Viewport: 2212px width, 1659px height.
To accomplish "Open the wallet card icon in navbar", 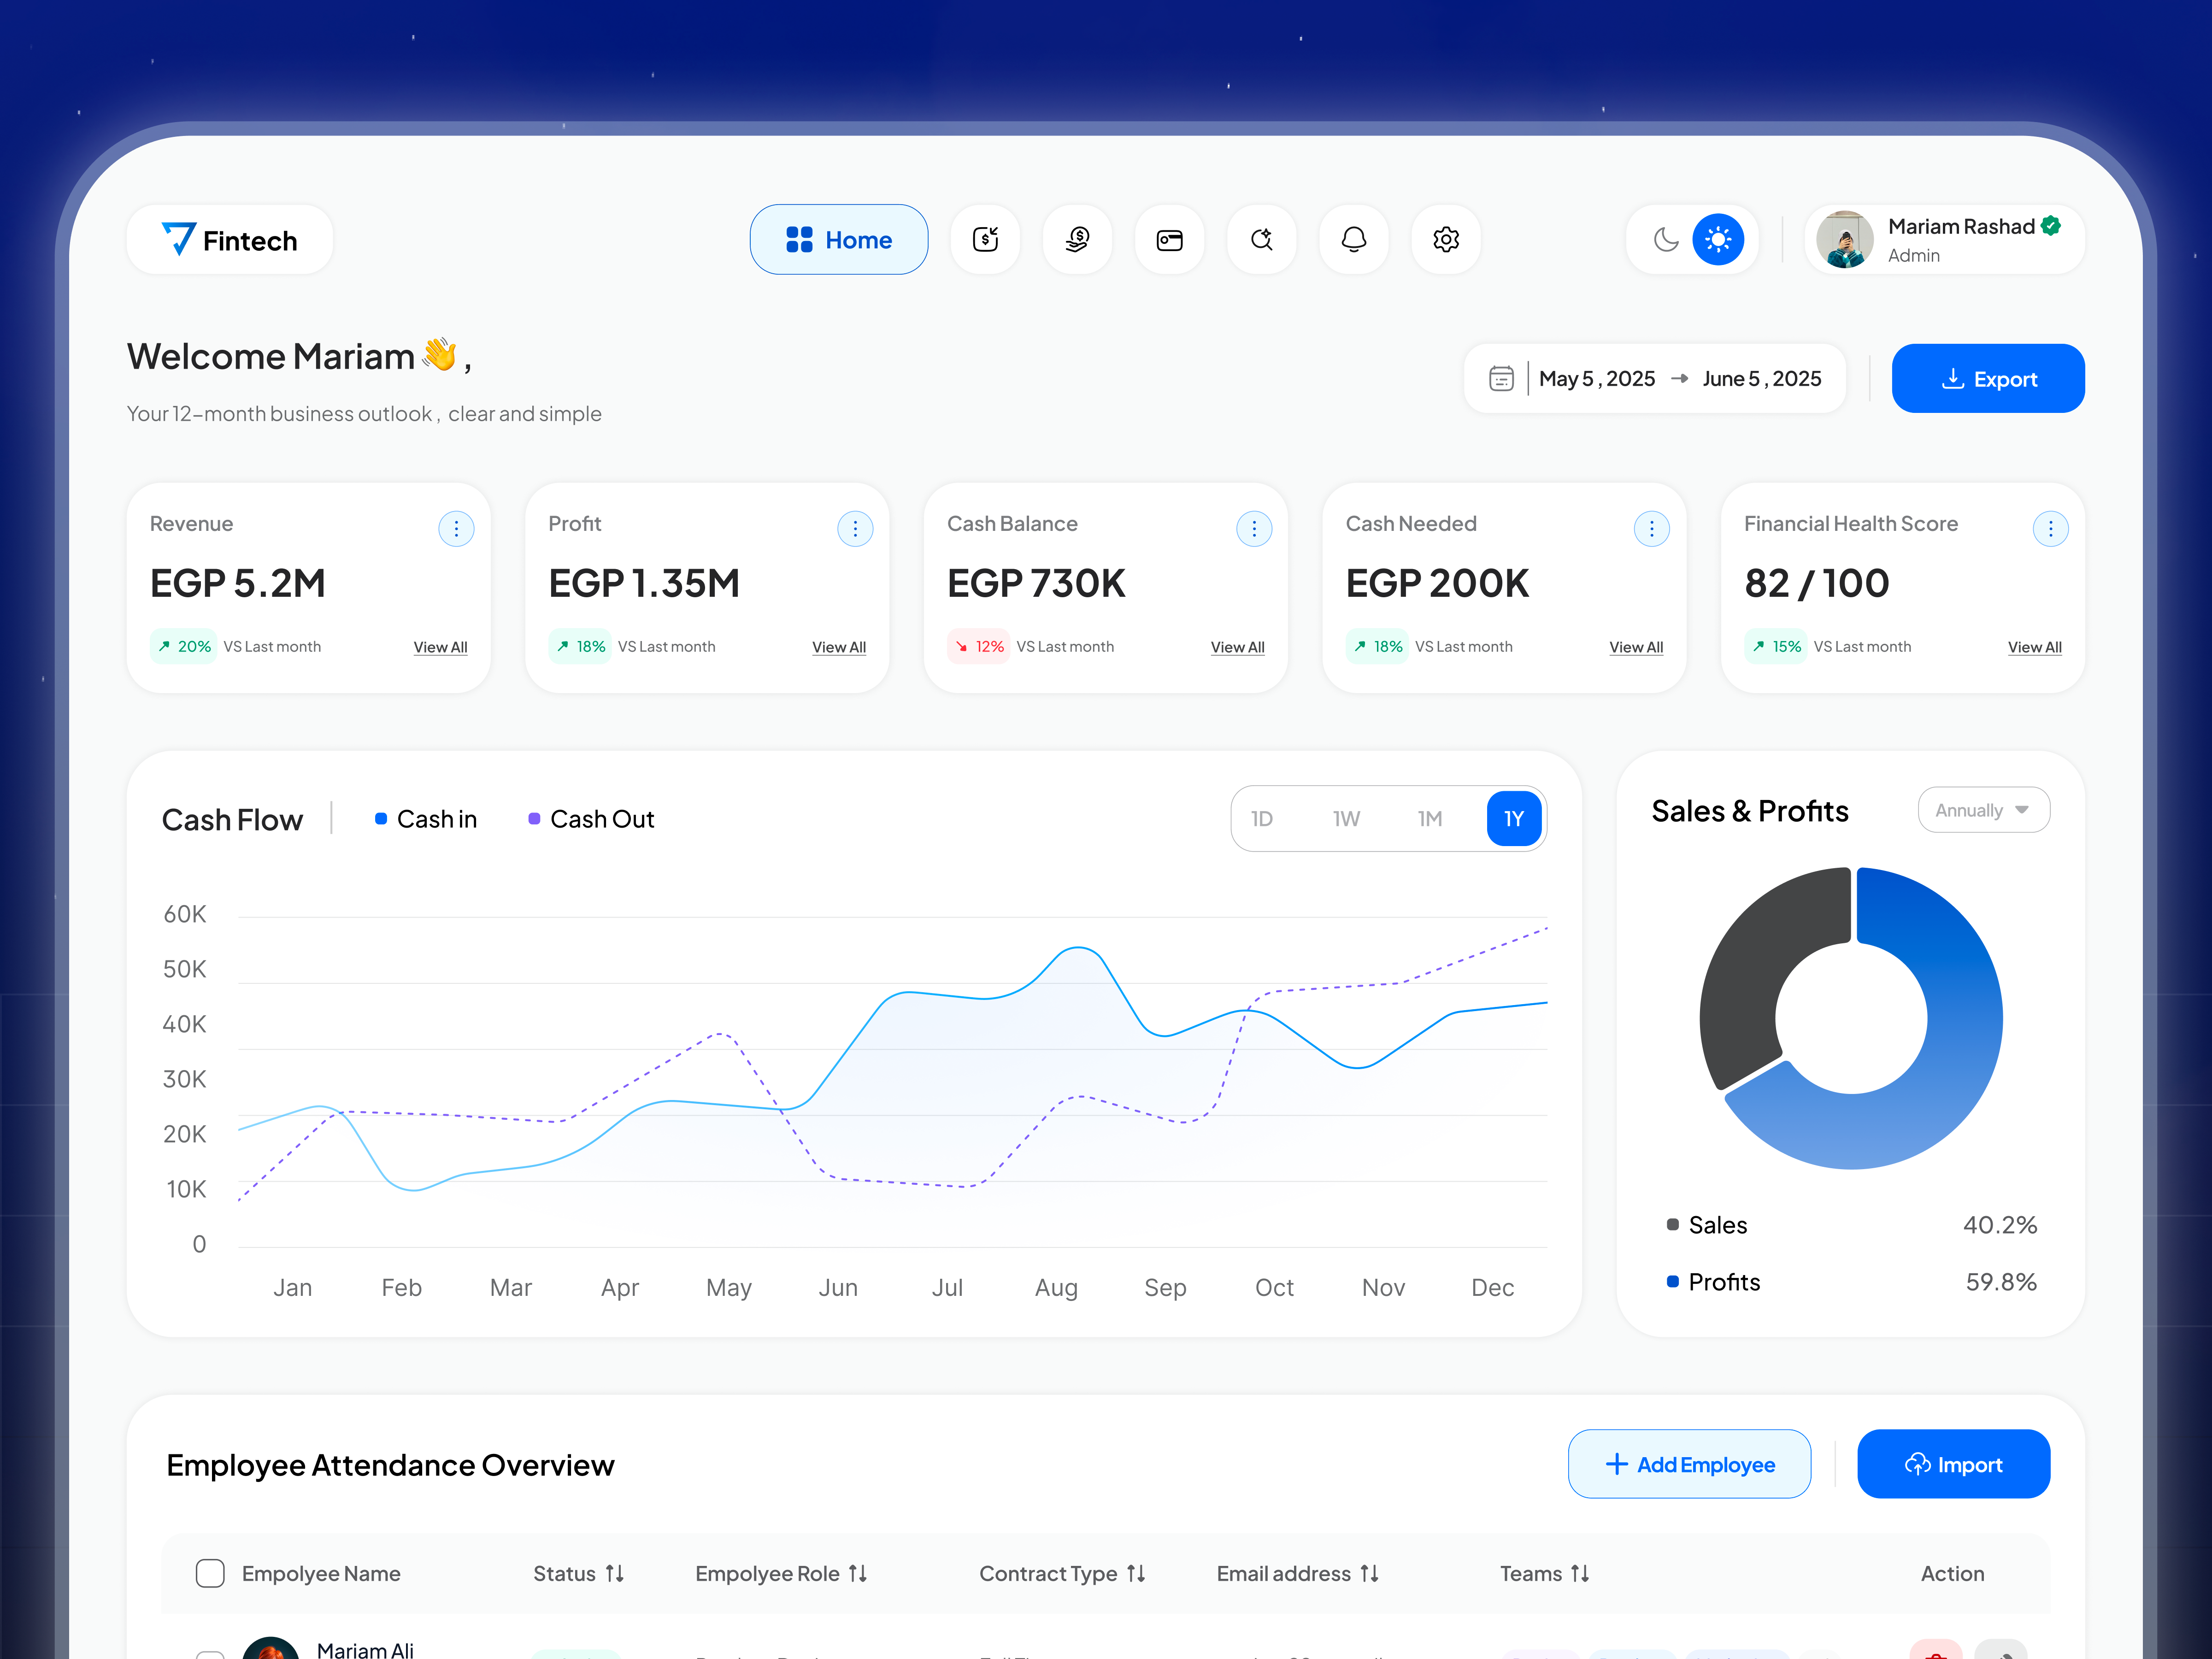I will (1169, 240).
